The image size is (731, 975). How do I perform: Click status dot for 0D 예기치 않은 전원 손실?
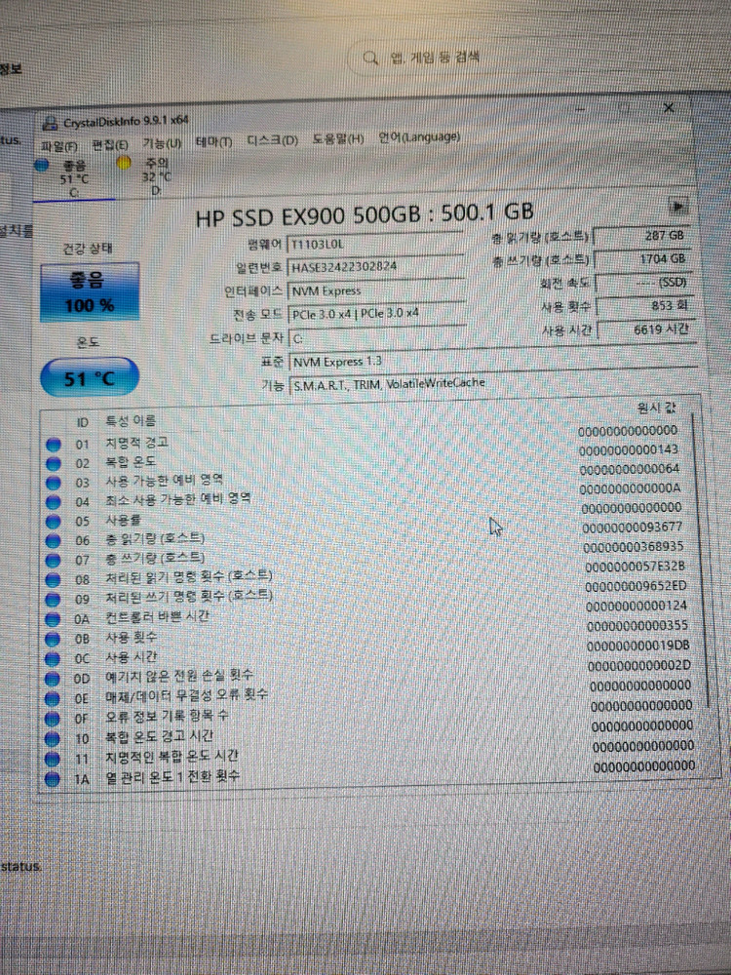tap(54, 679)
